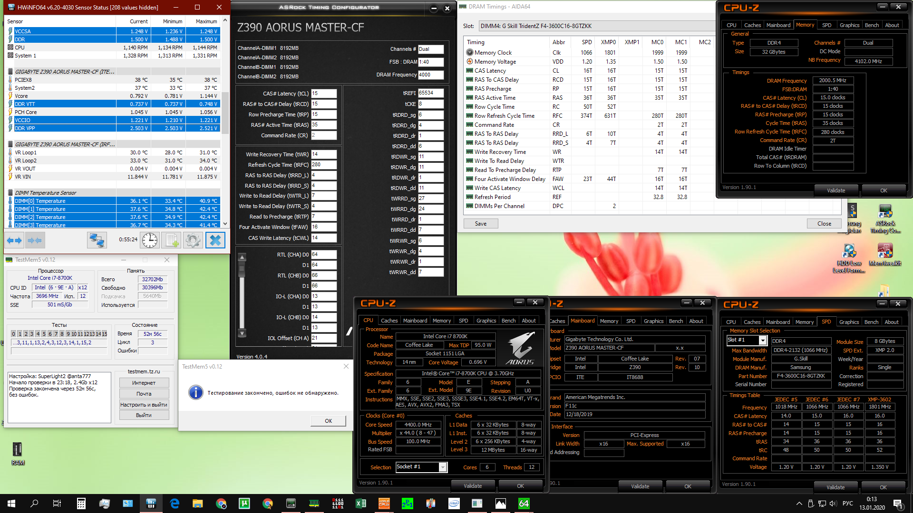Click HWiNFO expand columns arrows icon
Image resolution: width=913 pixels, height=513 pixels.
point(14,240)
